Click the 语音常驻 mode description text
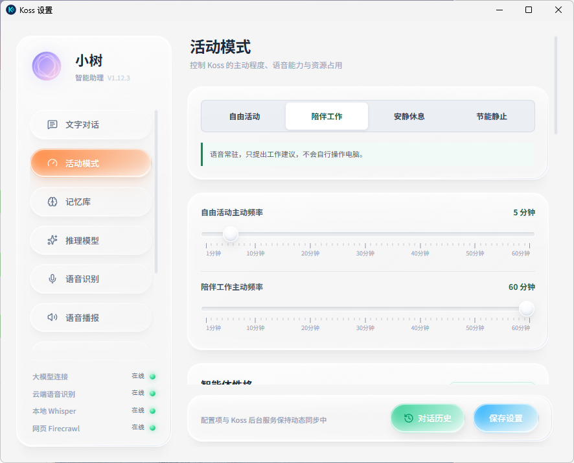Image resolution: width=574 pixels, height=463 pixels. point(286,154)
